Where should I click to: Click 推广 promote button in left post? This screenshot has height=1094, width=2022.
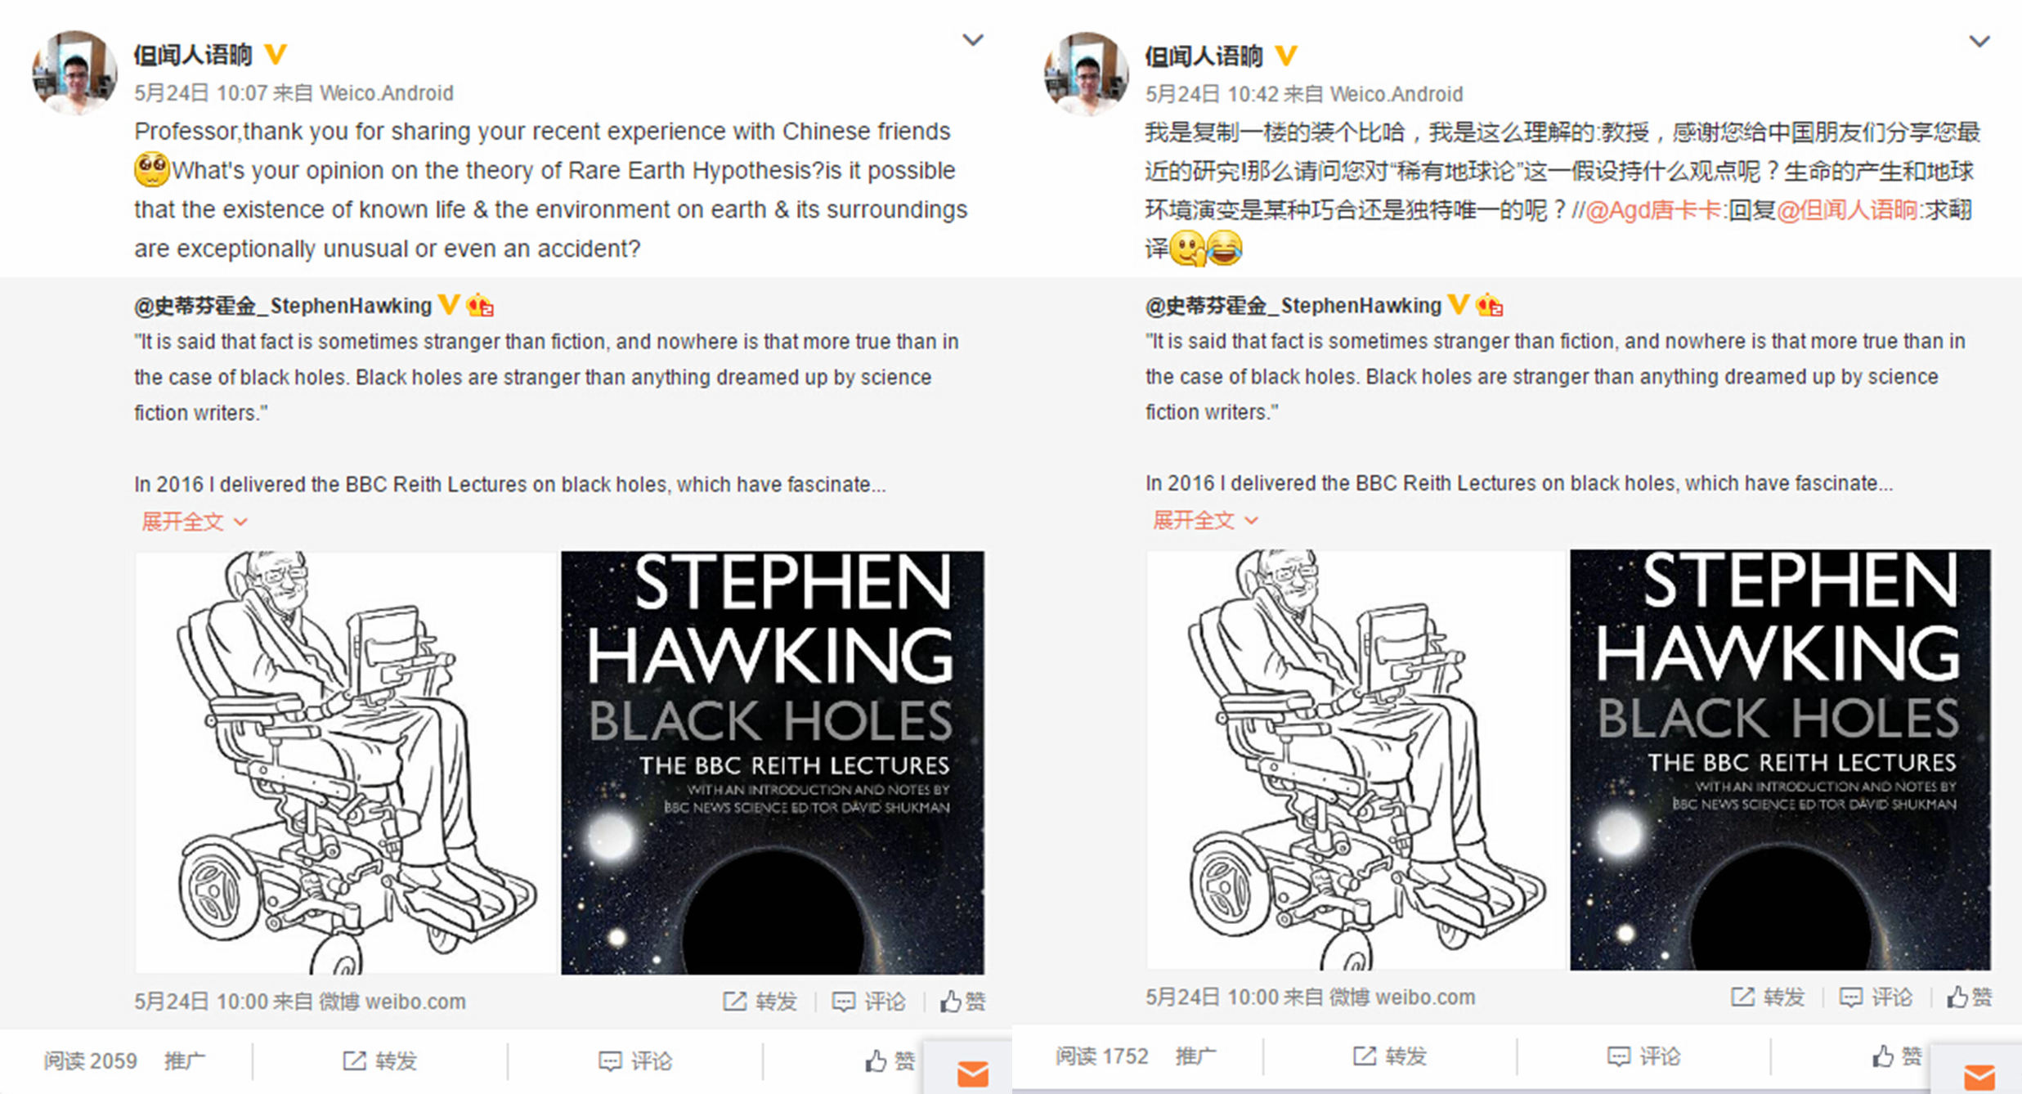(185, 1060)
